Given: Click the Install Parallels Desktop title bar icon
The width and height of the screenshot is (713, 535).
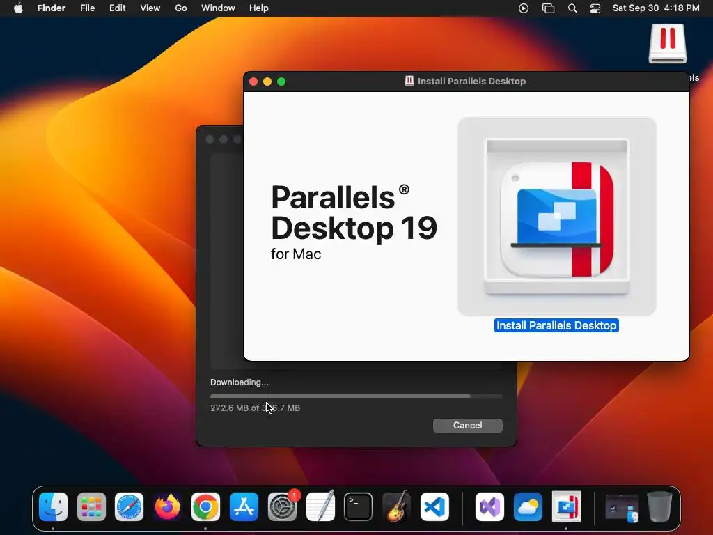Looking at the screenshot, I should (x=409, y=81).
